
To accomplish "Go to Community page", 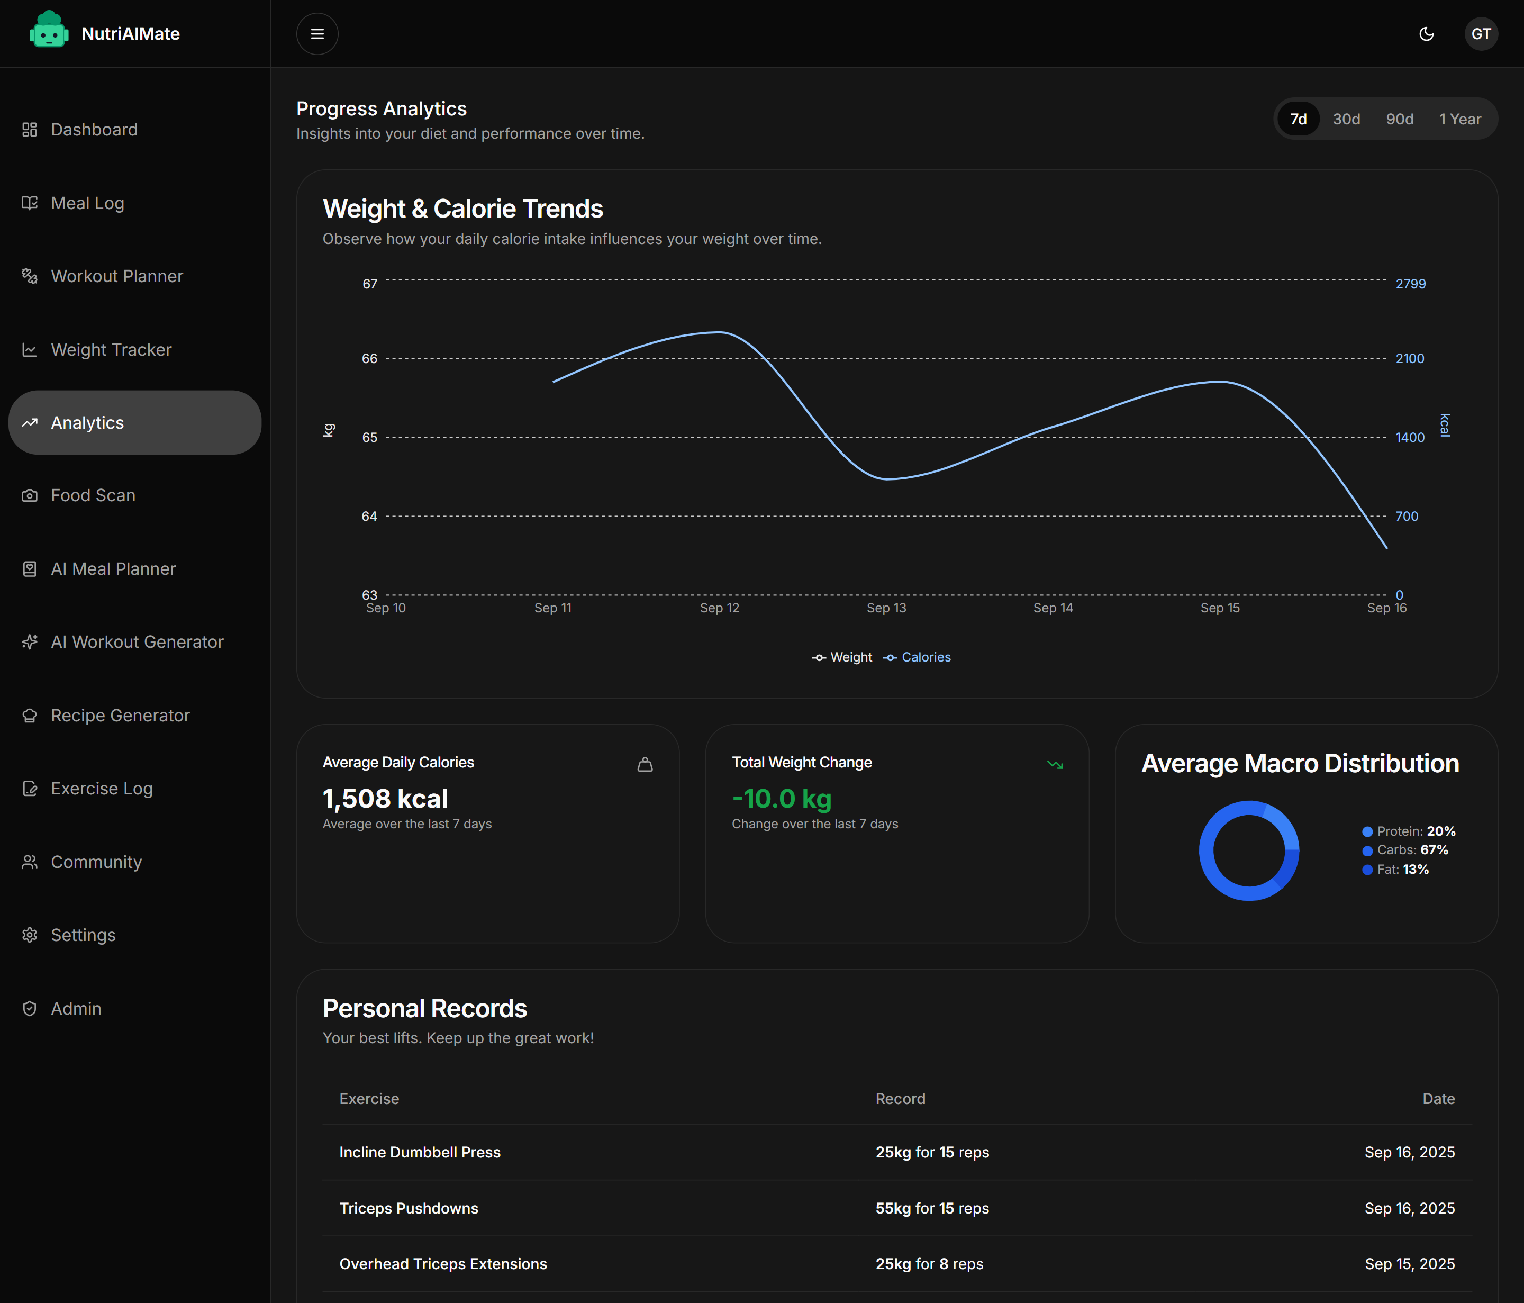I will coord(96,862).
